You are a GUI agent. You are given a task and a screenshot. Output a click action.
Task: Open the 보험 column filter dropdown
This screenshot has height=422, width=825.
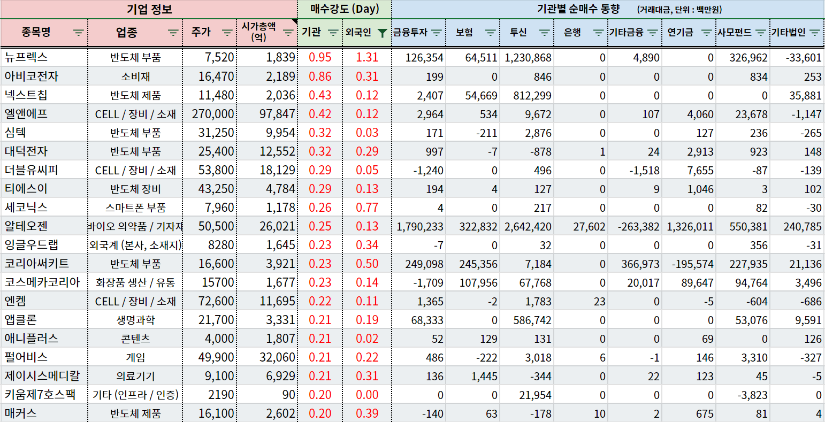(x=490, y=33)
